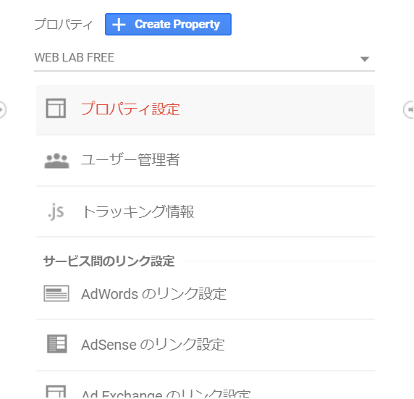Screen dimensions: 414x399
Task: Open Ad Exchange のリンク設定
Action: 206,385
